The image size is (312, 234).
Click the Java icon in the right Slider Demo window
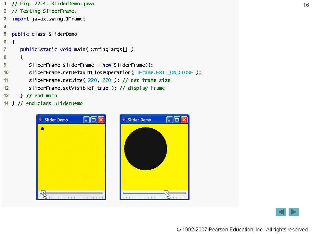click(124, 120)
